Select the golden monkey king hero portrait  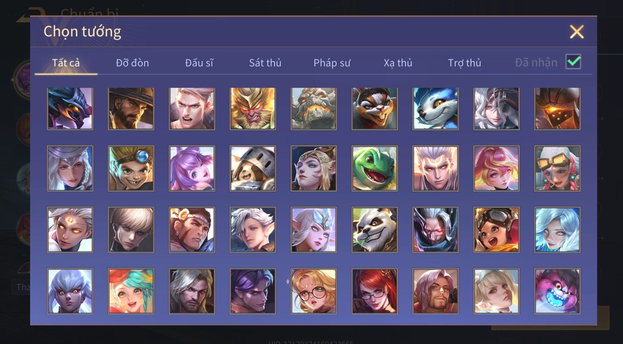coord(253,109)
